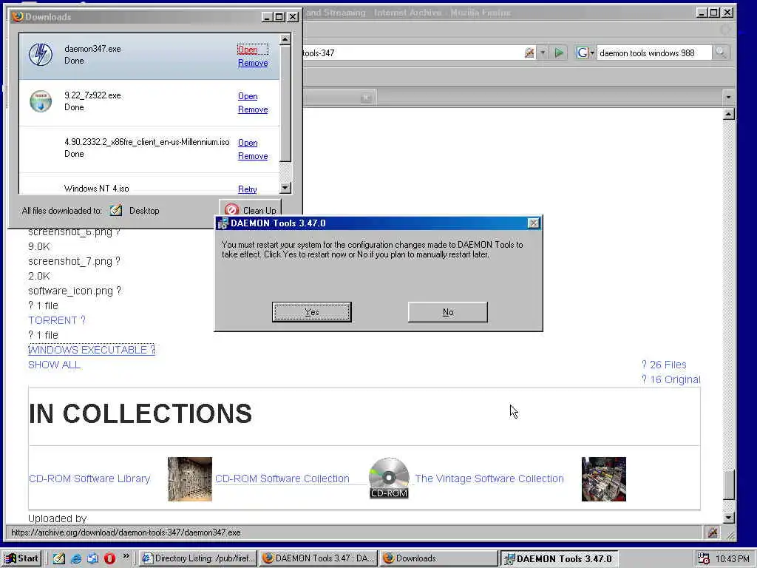Click the green Go arrow in Firefox
The width and height of the screenshot is (757, 568).
tap(559, 53)
